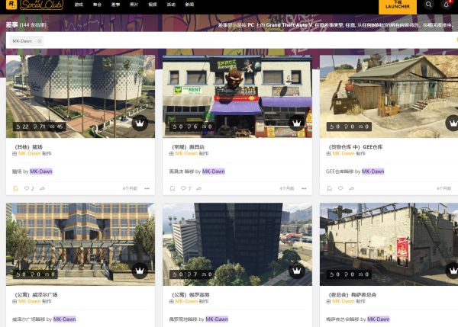Click the crown badge on the Space Monkey shop thumbnail

pos(296,123)
